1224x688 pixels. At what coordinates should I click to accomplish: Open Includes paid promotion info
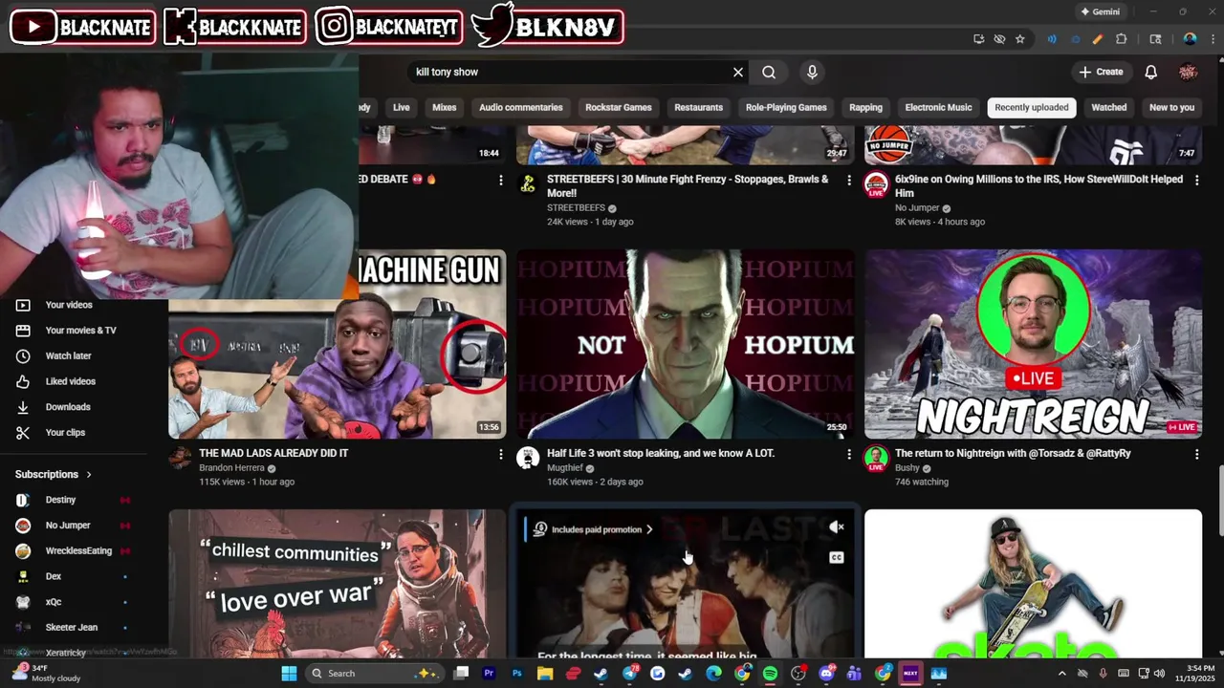(x=594, y=529)
